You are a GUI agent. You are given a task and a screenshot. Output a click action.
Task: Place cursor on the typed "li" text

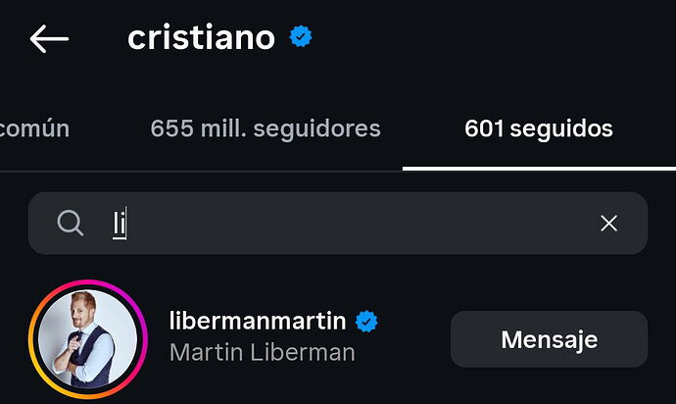click(120, 224)
